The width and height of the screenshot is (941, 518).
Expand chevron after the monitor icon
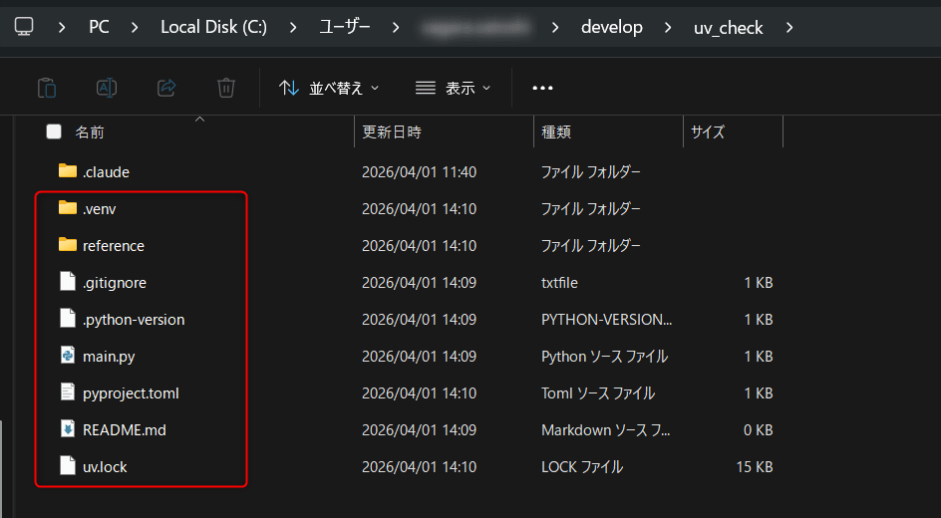(62, 28)
